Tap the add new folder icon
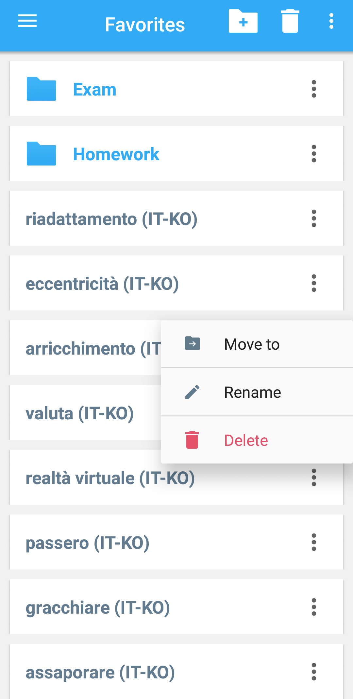 click(243, 22)
